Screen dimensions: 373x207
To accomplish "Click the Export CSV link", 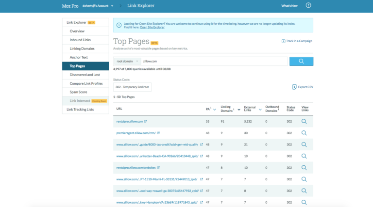I will coord(305,87).
